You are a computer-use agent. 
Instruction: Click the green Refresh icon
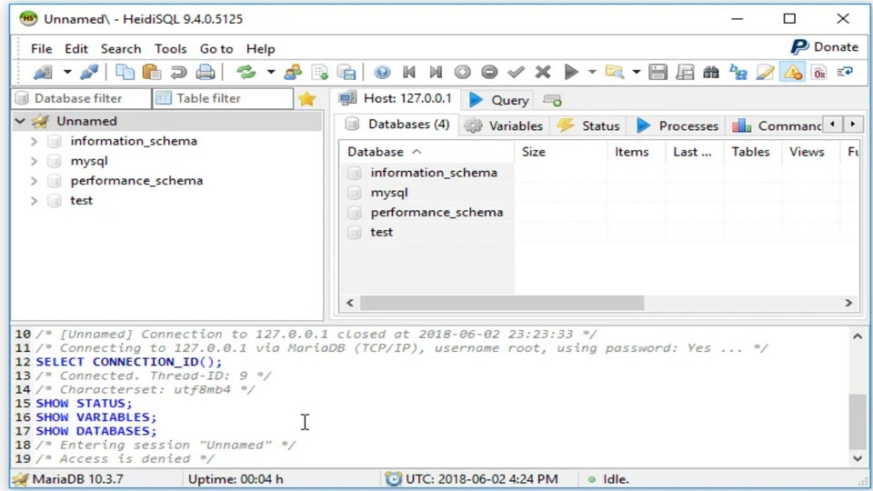click(246, 73)
